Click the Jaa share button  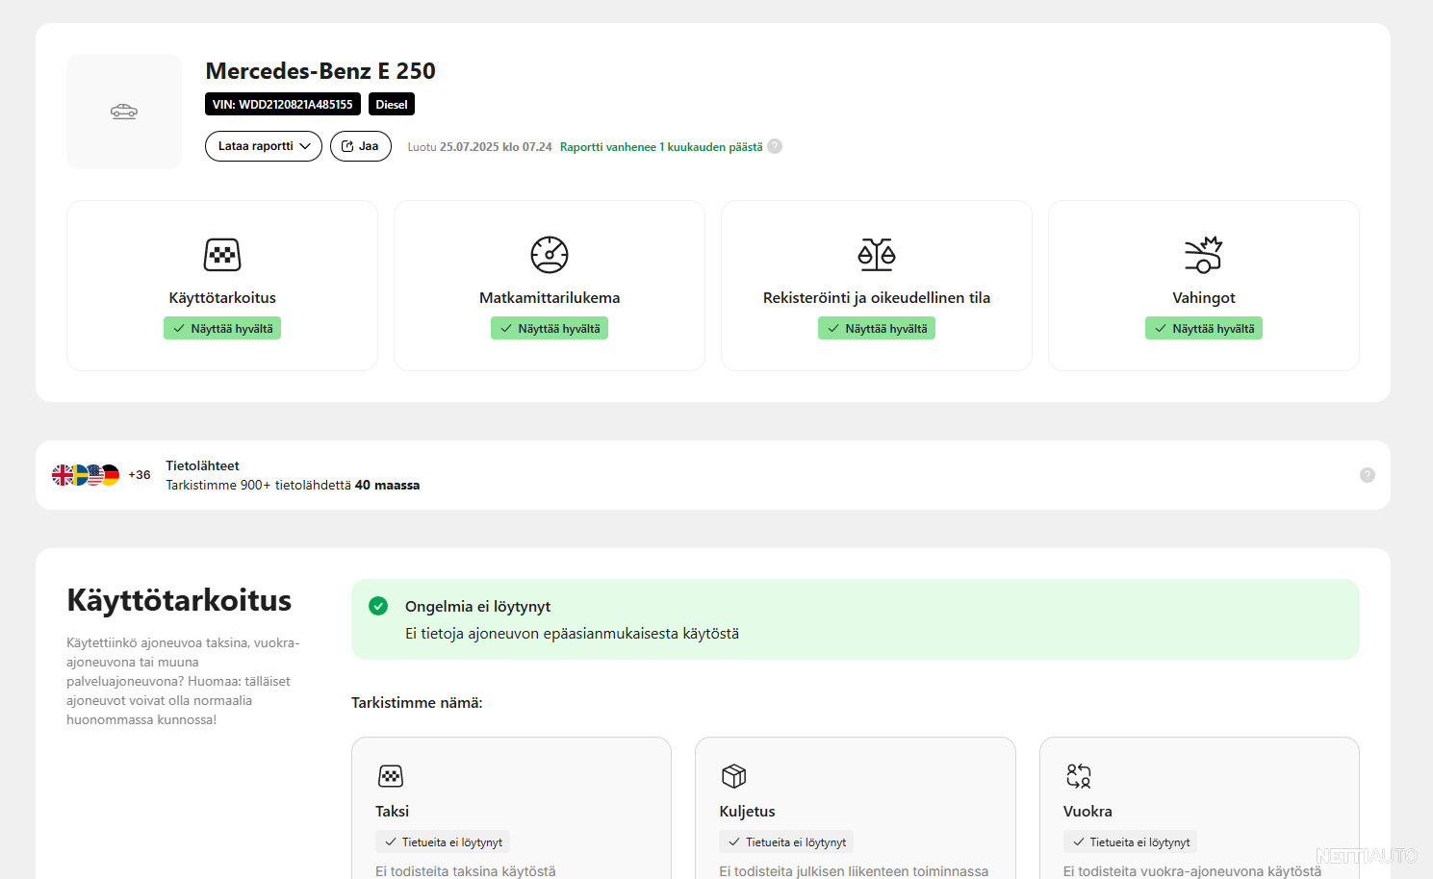(x=360, y=146)
